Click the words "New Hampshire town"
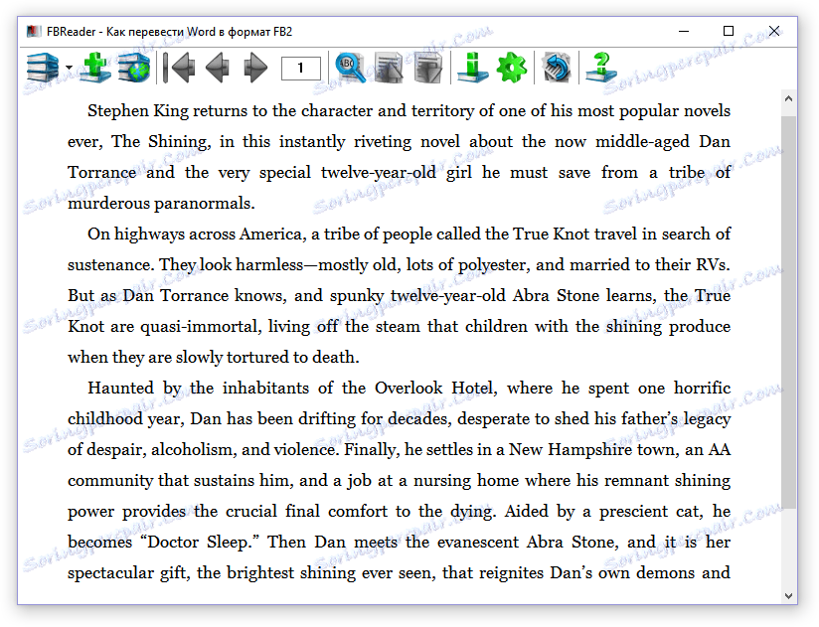819x627 pixels. (x=592, y=449)
